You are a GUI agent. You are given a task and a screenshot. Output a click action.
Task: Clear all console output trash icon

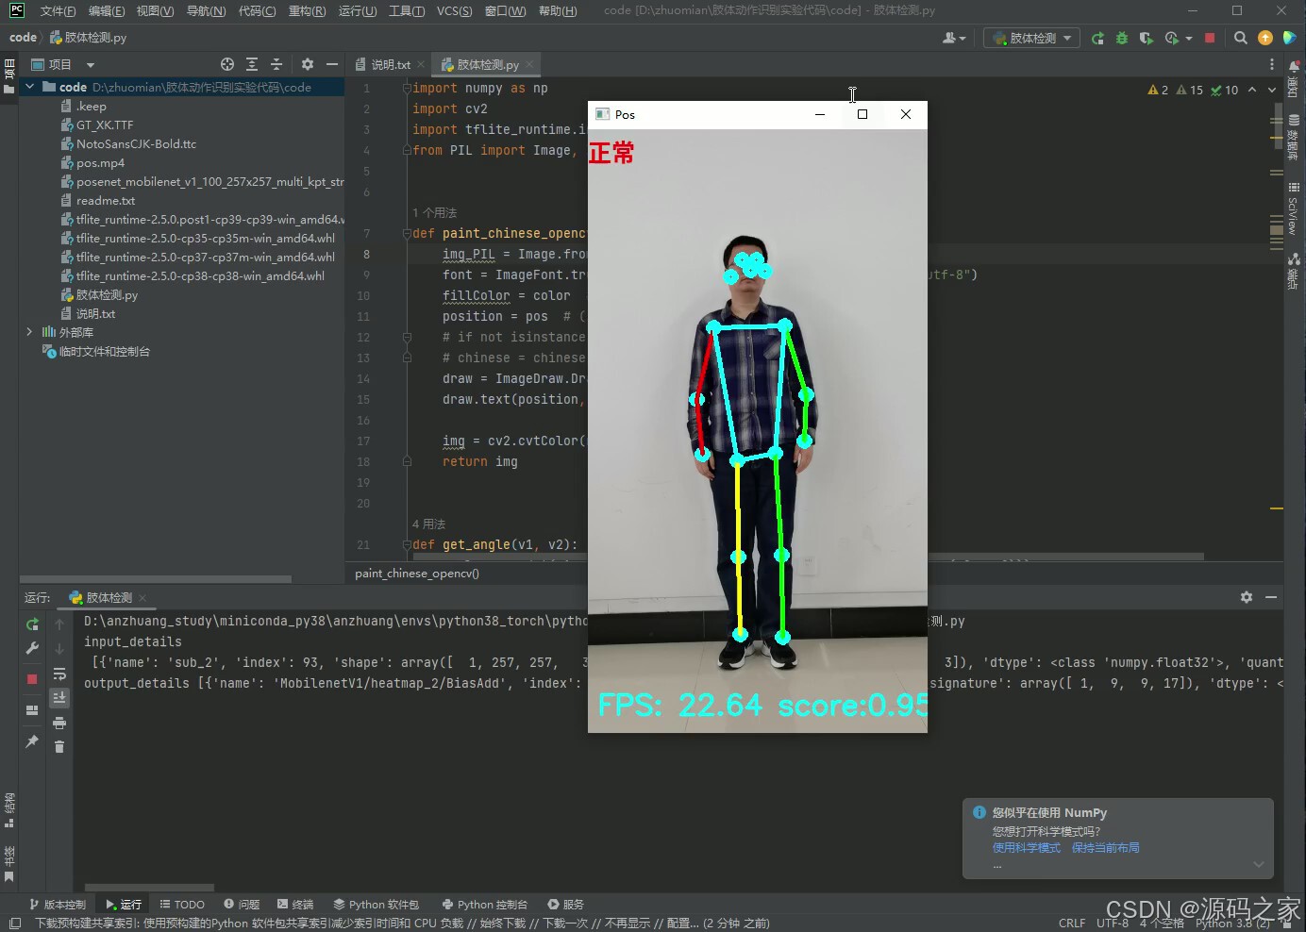point(59,746)
